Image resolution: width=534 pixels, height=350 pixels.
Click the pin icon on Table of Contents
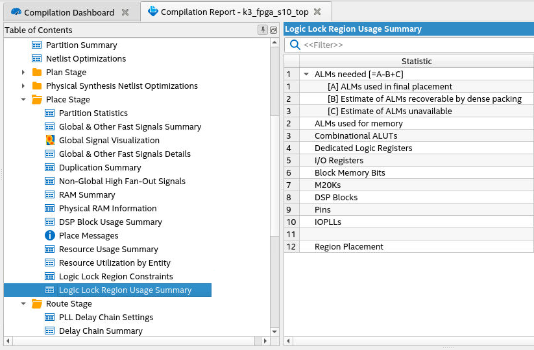263,30
